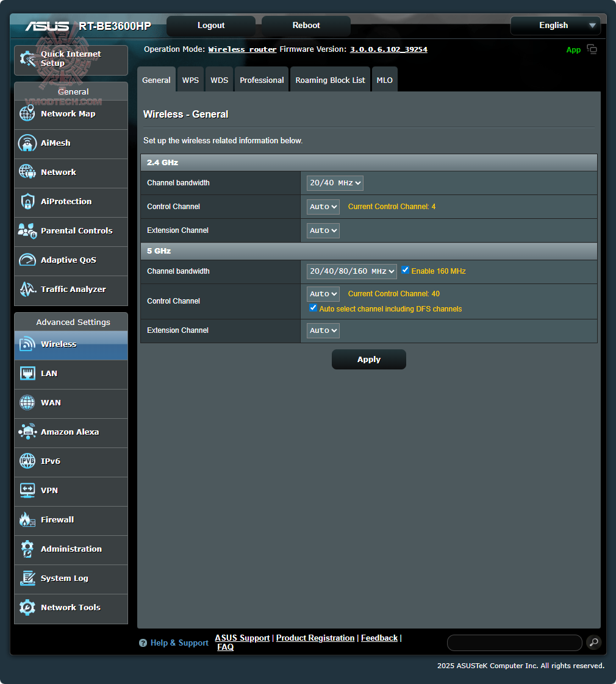Open 5 GHz Control Channel dropdown
The height and width of the screenshot is (684, 616).
click(323, 294)
